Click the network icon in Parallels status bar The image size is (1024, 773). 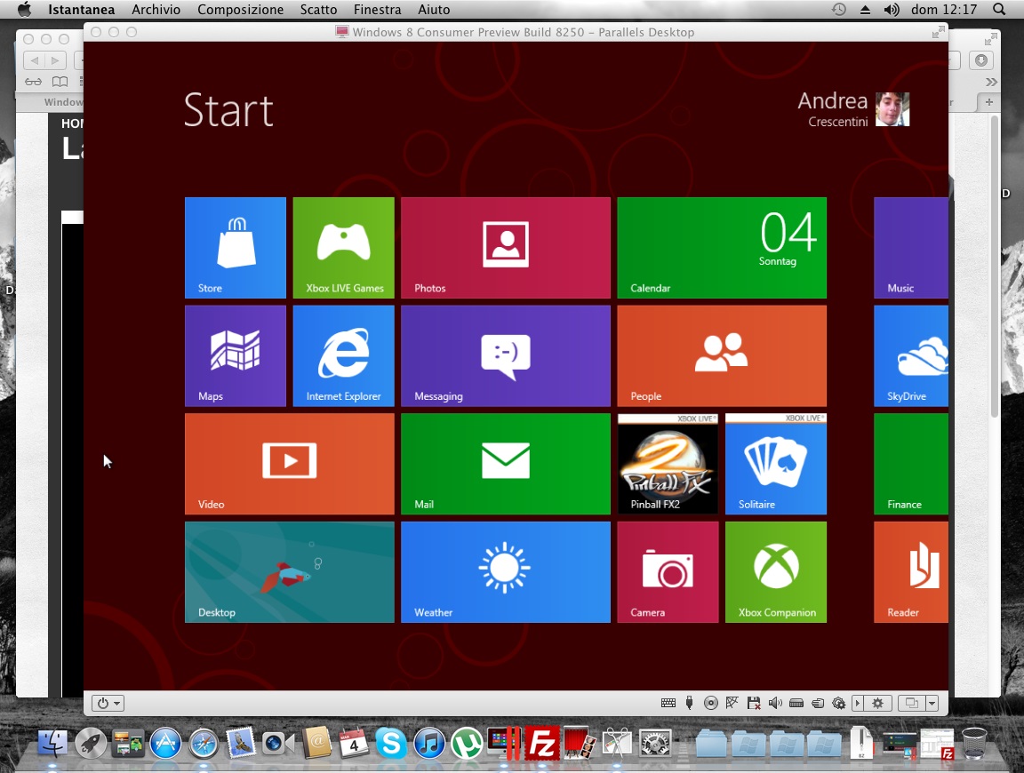click(x=732, y=703)
